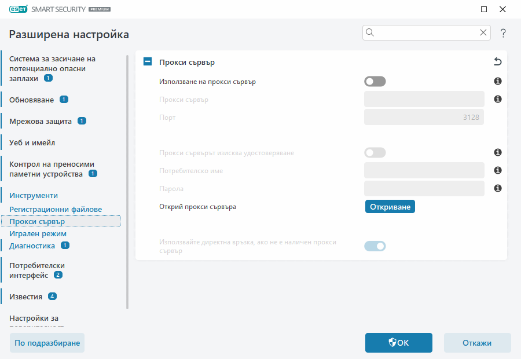This screenshot has height=359, width=521.
Task: Toggle 'Прокси сървърът изисква удостоверяване'
Action: (375, 152)
